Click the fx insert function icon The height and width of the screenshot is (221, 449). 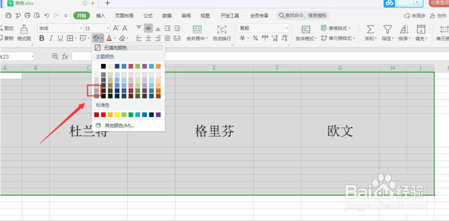pos(65,56)
